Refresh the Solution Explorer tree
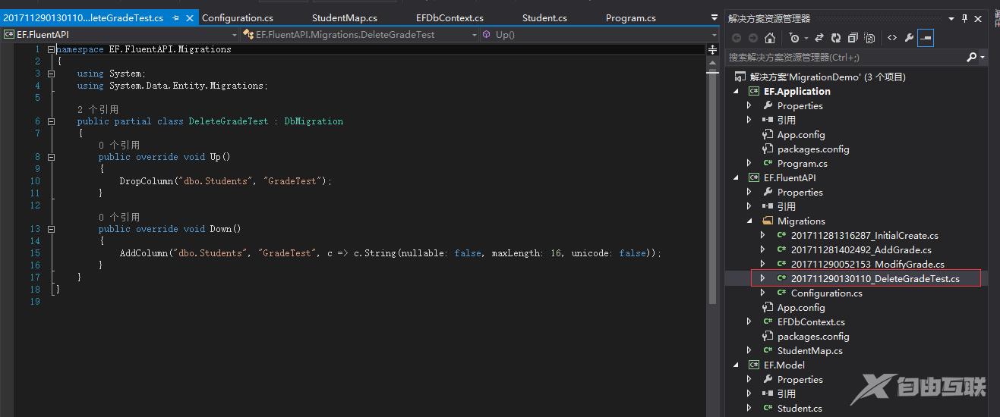Viewport: 1000px width, 417px height. (x=836, y=38)
